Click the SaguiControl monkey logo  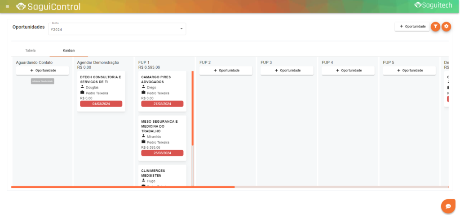(x=21, y=7)
